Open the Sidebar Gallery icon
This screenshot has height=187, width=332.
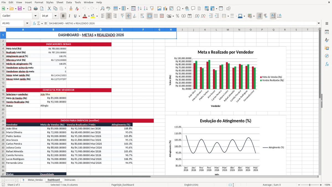click(327, 48)
